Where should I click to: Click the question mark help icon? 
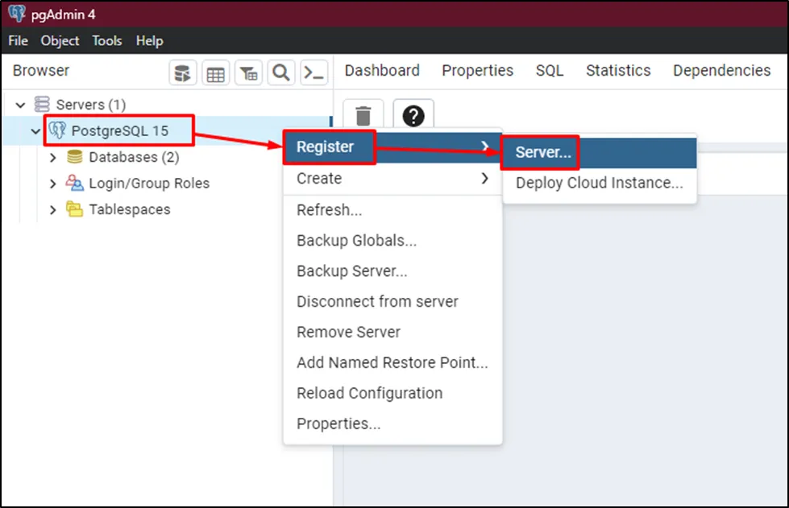tap(413, 116)
